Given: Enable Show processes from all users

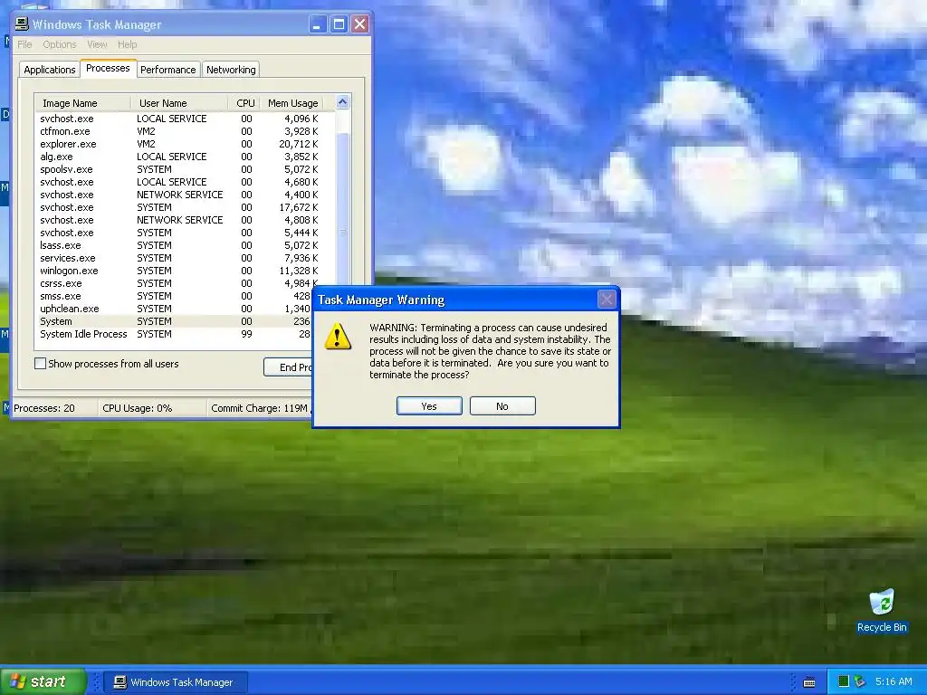Looking at the screenshot, I should click(40, 364).
